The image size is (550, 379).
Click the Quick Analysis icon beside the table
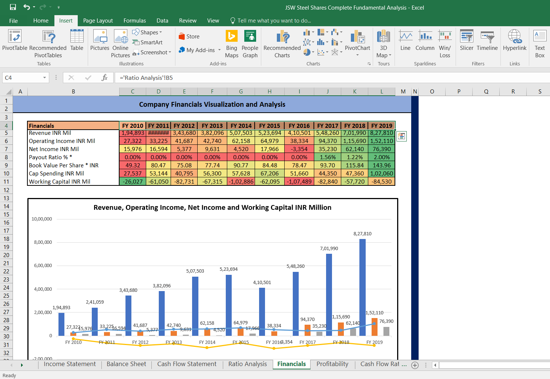coord(402,136)
